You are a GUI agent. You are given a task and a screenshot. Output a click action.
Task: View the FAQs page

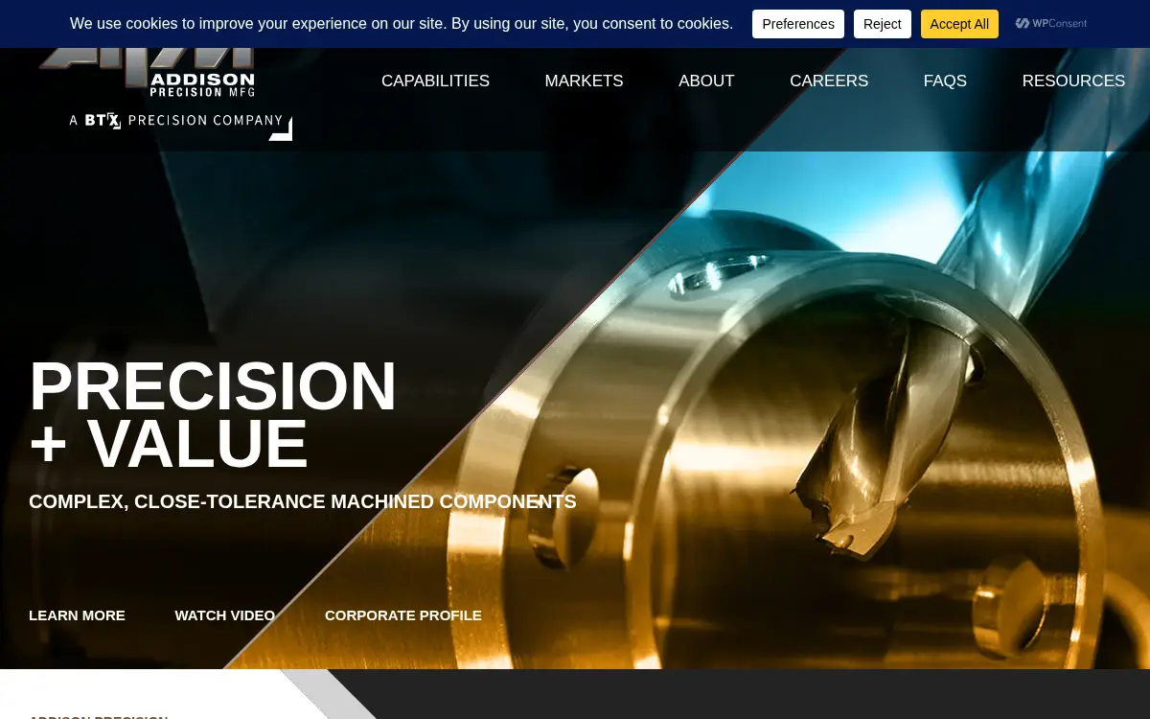(945, 81)
